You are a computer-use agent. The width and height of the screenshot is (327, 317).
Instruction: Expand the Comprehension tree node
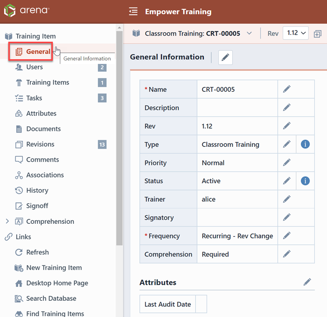point(7,221)
